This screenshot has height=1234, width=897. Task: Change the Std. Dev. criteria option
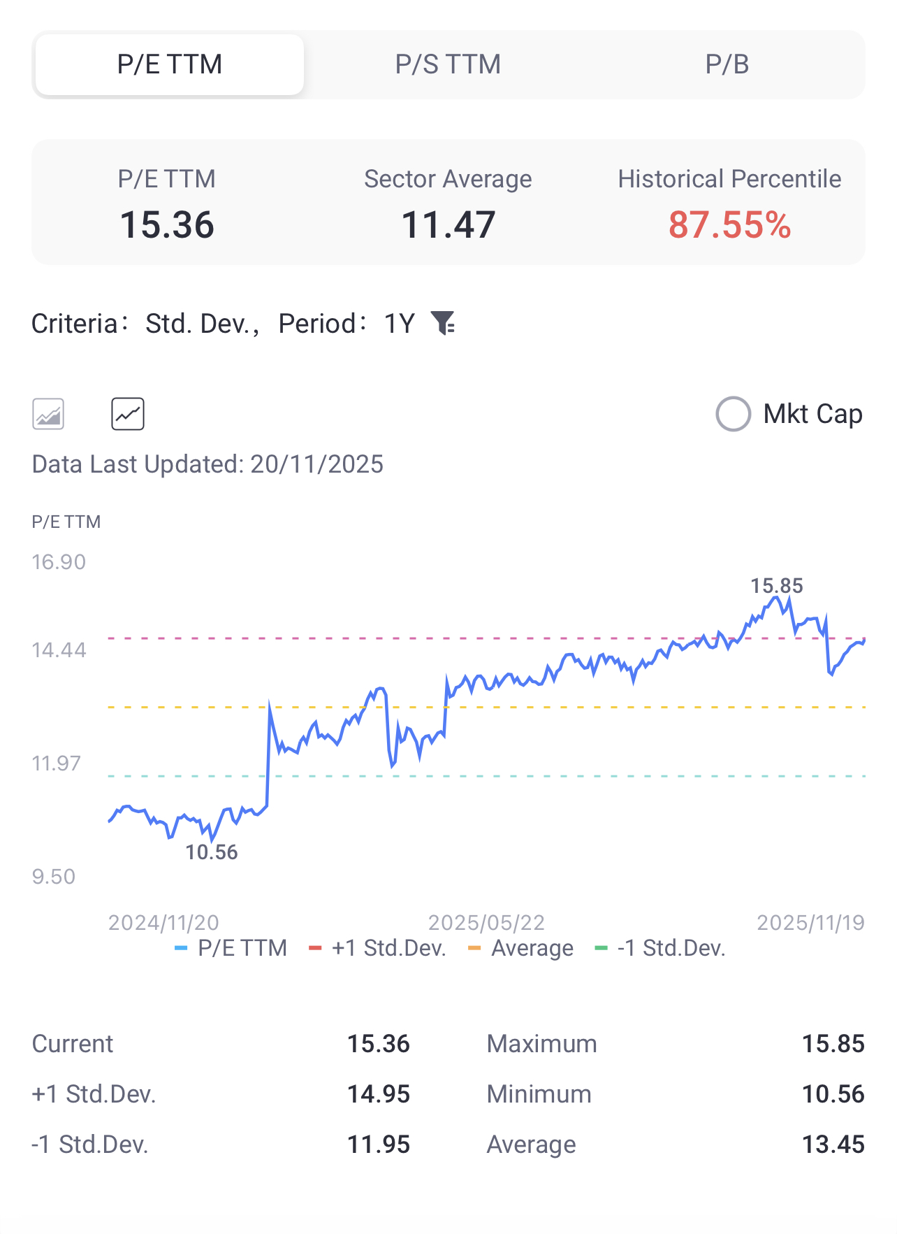click(x=200, y=324)
